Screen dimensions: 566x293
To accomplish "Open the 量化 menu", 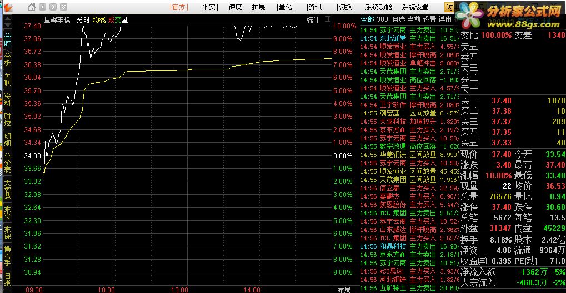I will 285,7.
